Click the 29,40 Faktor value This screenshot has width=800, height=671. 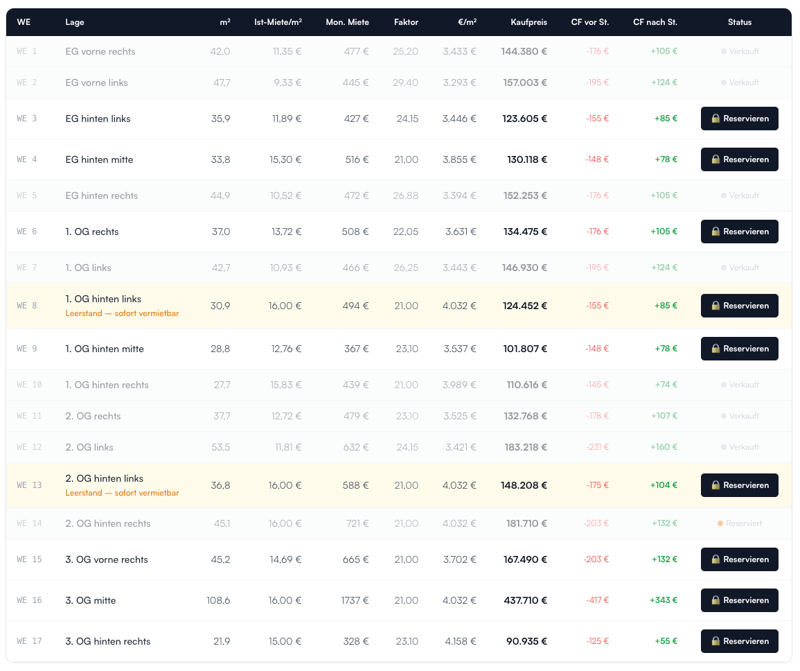tap(406, 82)
